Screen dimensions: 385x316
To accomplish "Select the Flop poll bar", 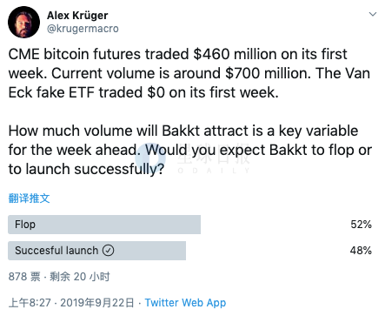I will [x=104, y=225].
